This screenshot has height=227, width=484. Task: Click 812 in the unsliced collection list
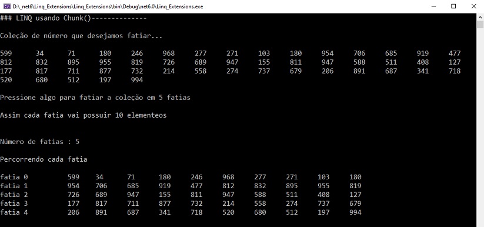pyautogui.click(x=6, y=62)
